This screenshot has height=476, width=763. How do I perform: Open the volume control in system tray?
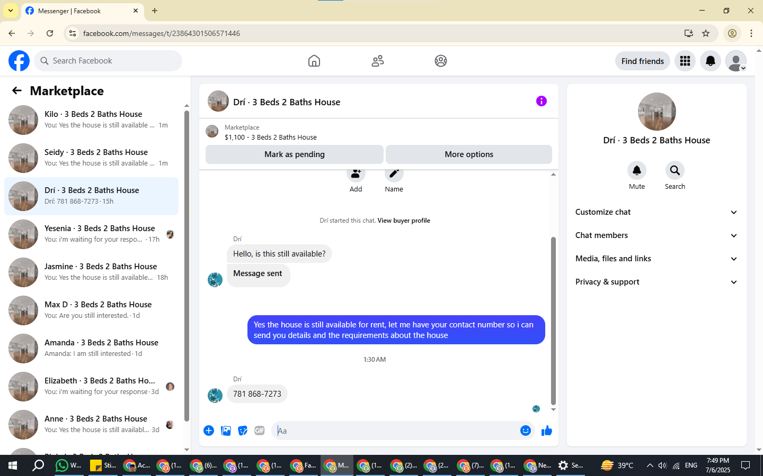pyautogui.click(x=662, y=465)
